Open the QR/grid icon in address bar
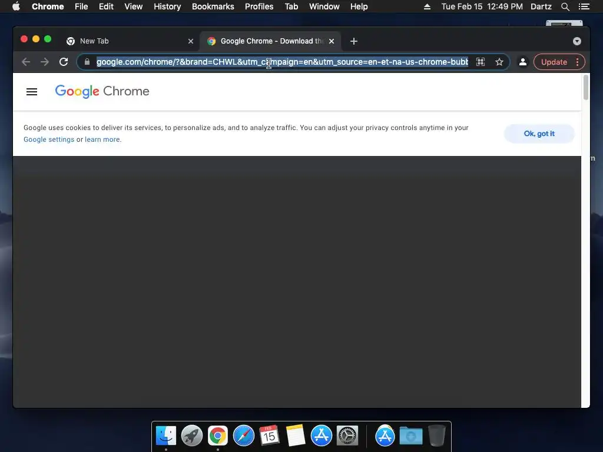 [x=481, y=62]
